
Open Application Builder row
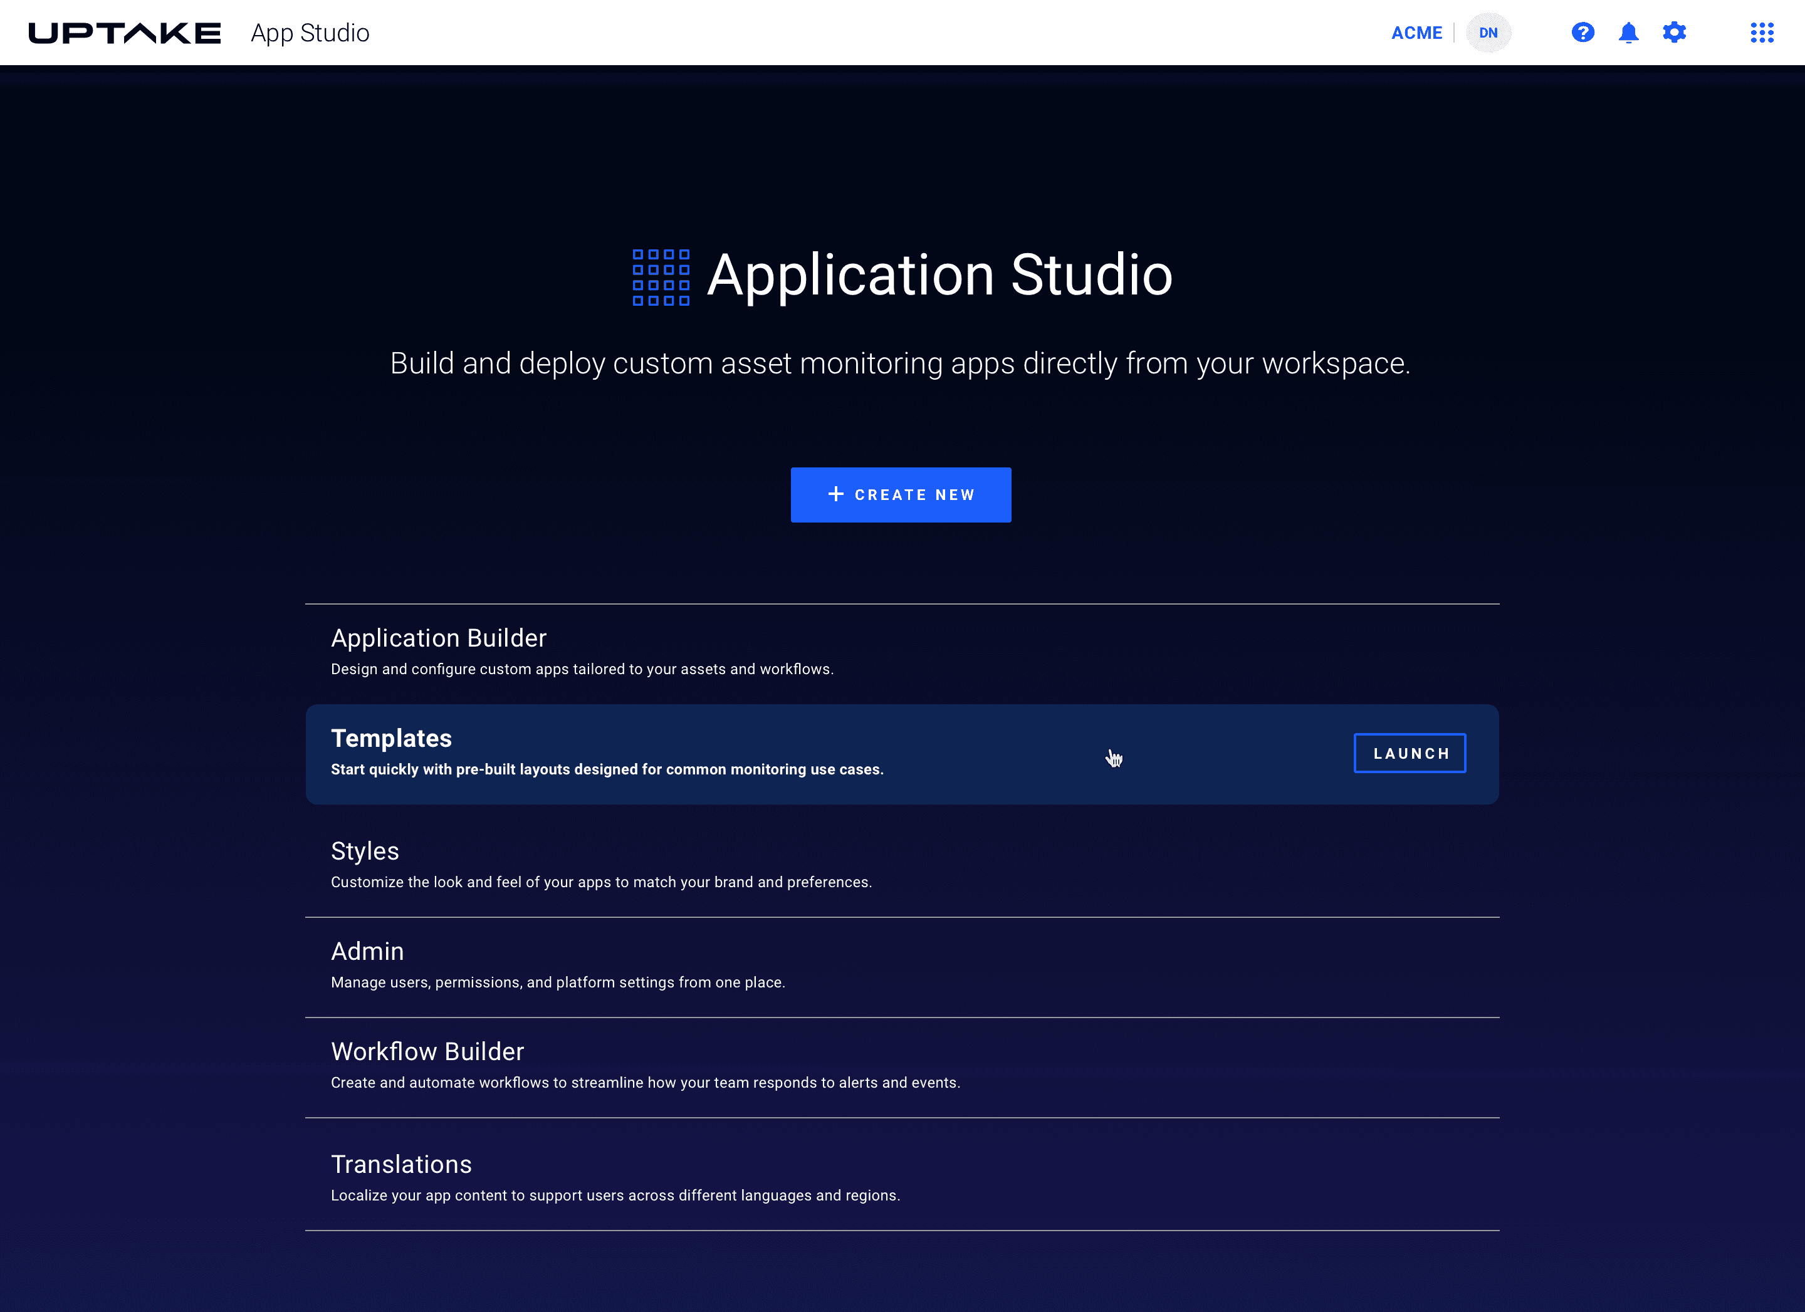click(439, 638)
